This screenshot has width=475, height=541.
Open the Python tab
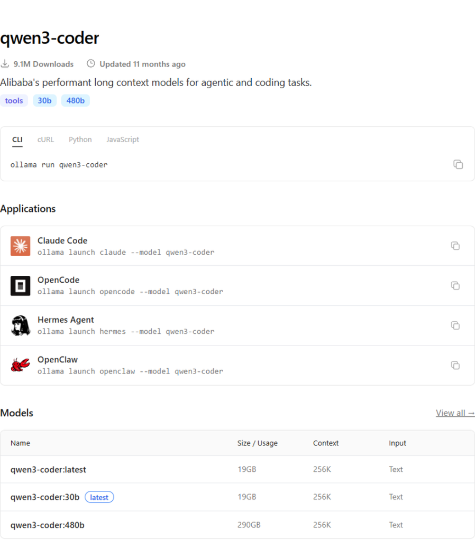[80, 139]
